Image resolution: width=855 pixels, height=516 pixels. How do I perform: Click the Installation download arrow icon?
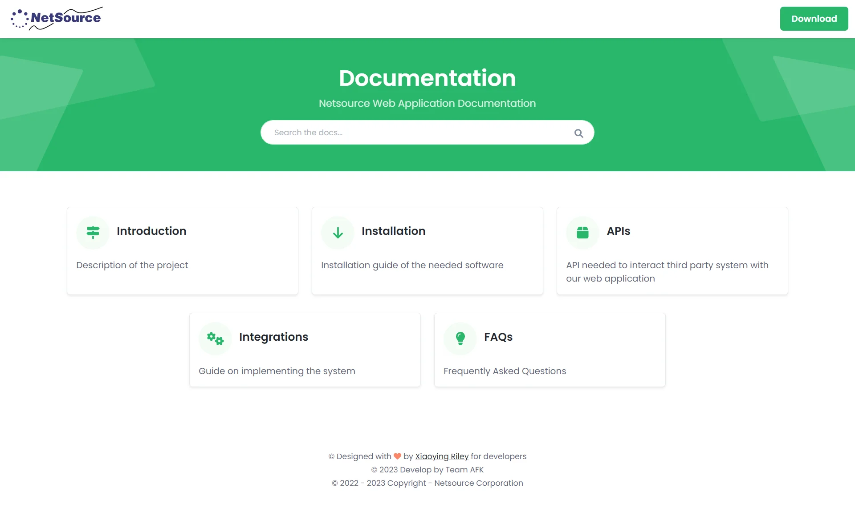338,232
